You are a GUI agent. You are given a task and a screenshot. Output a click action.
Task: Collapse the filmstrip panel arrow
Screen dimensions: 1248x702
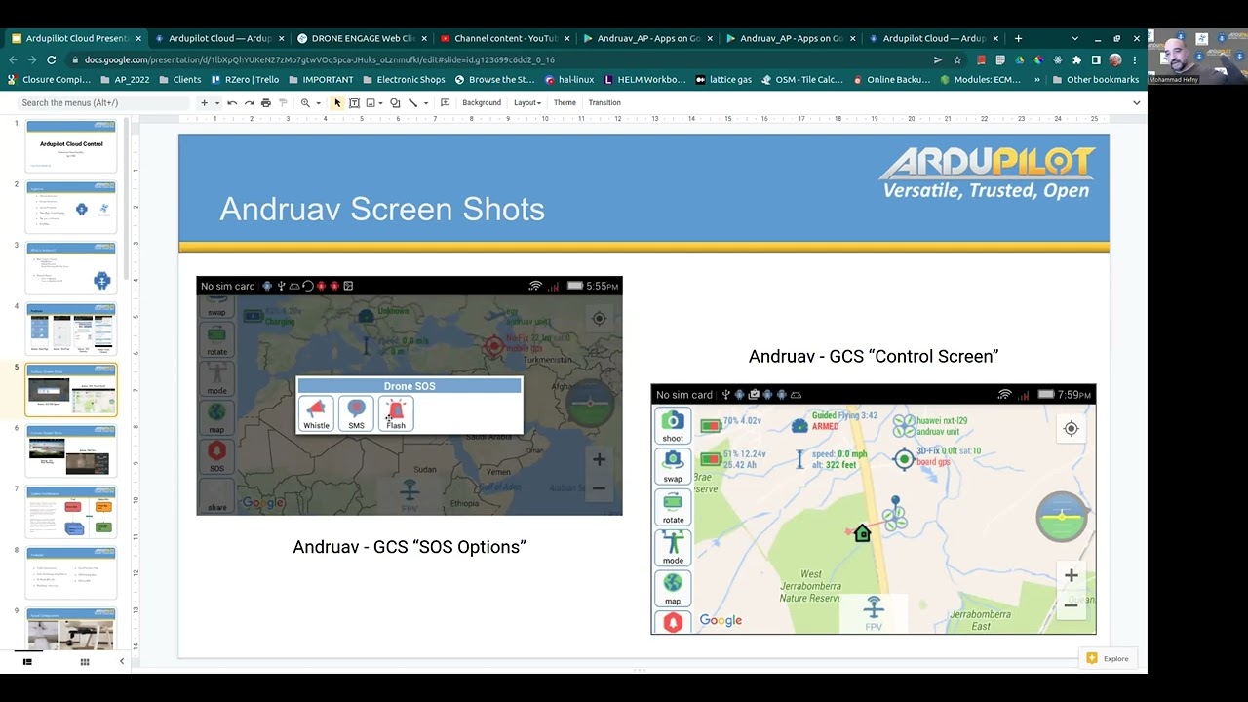click(x=122, y=661)
